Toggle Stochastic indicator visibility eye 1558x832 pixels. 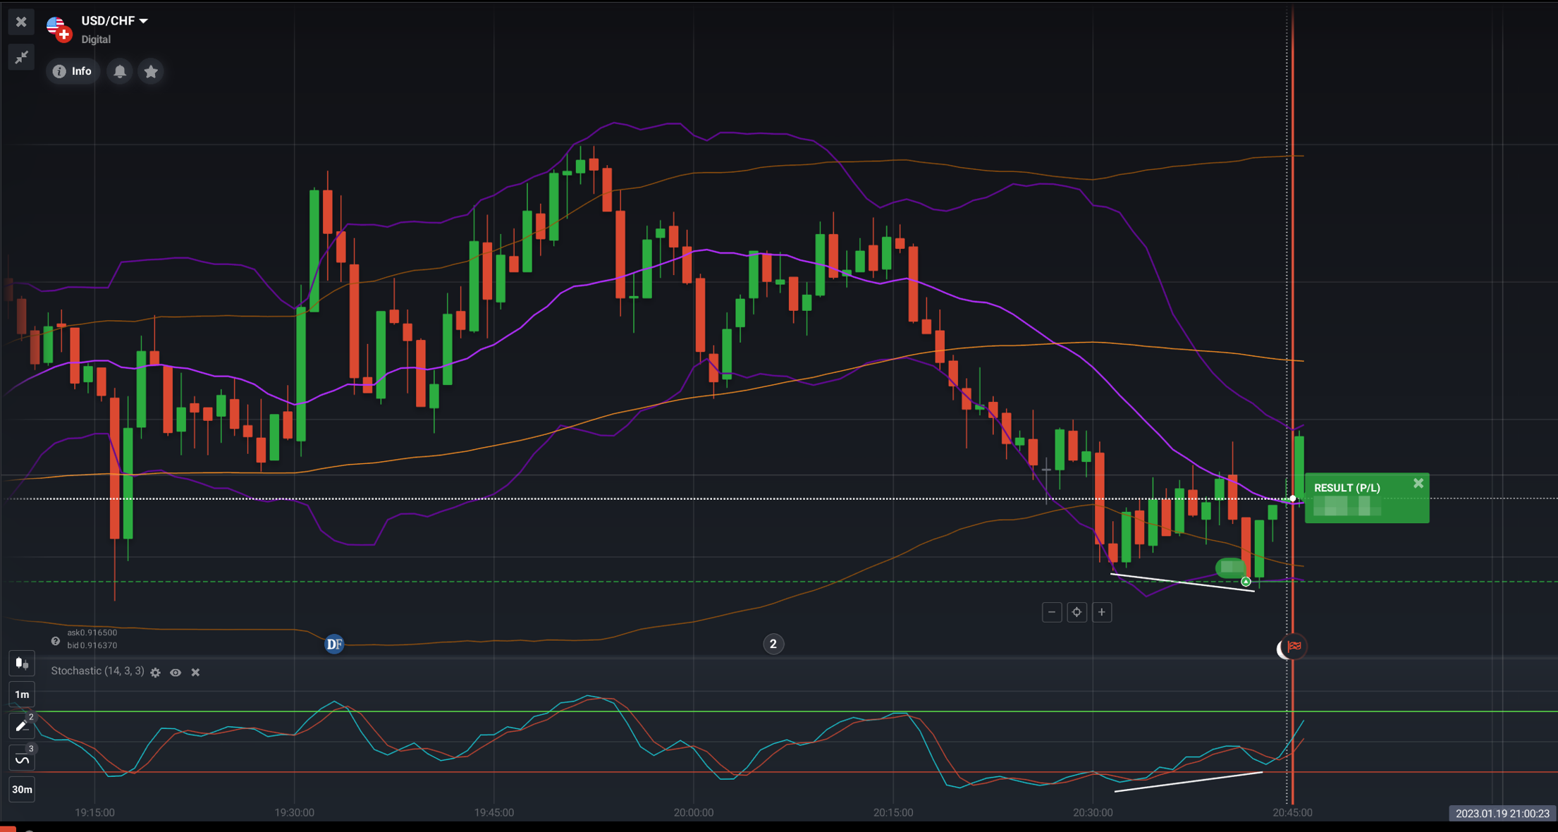point(176,673)
